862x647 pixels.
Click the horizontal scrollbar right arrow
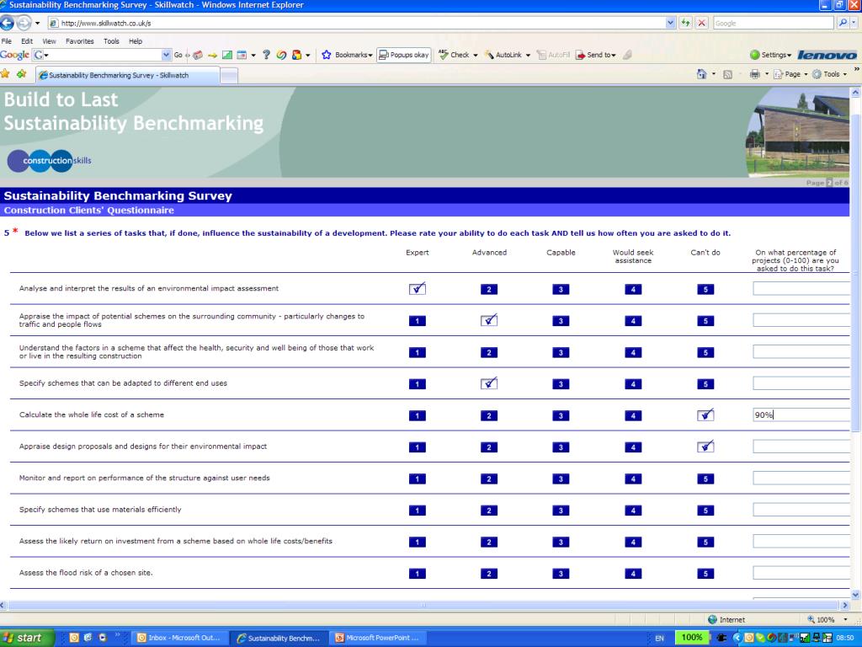pos(845,605)
